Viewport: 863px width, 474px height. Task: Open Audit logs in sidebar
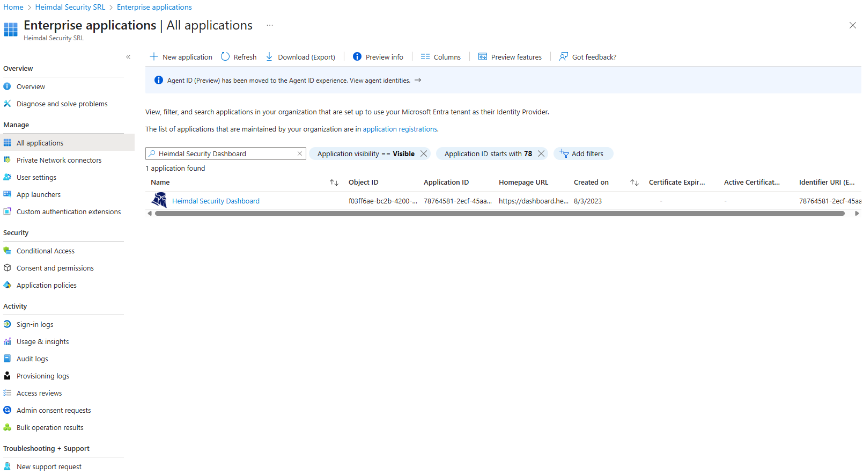pos(32,359)
